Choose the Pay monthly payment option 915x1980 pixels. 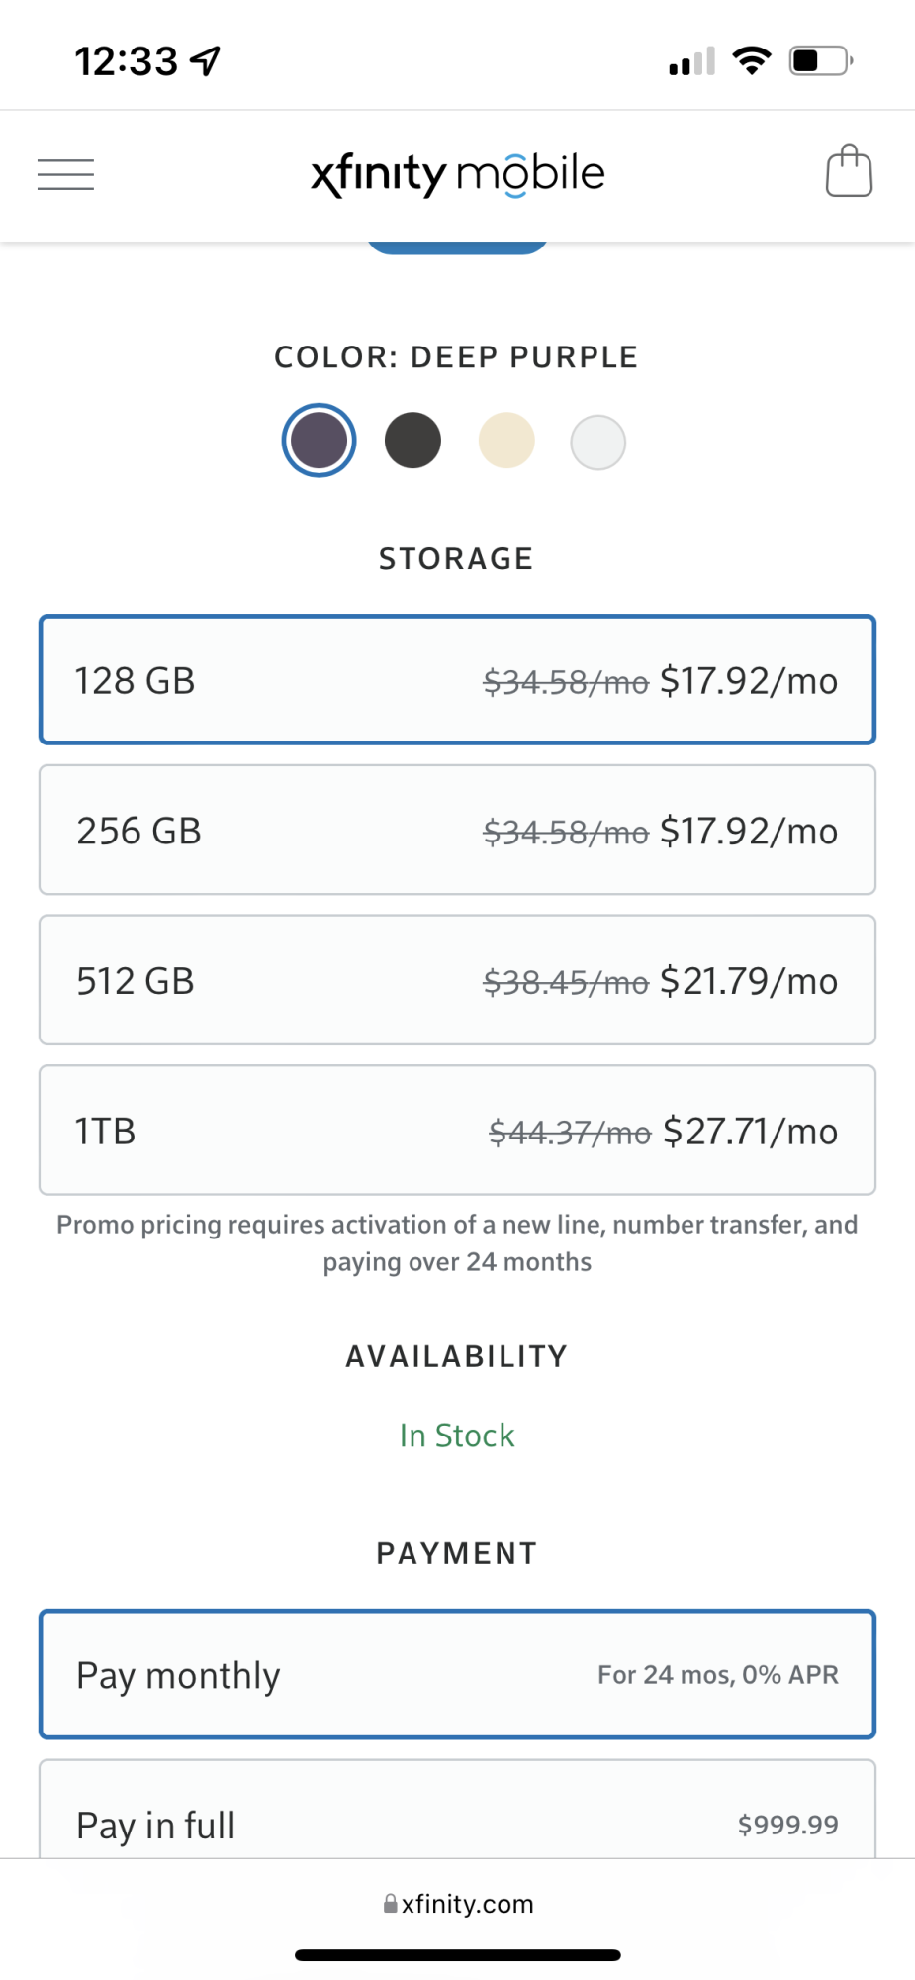(x=457, y=1674)
